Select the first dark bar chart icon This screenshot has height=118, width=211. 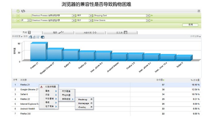click(30, 37)
